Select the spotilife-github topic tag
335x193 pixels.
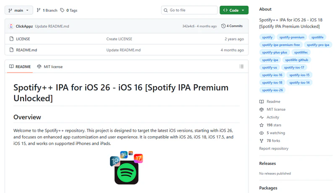click(296, 60)
